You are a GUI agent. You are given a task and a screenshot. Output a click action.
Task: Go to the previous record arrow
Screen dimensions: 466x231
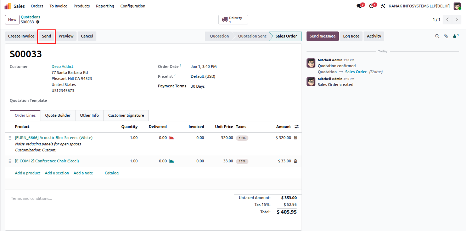448,19
